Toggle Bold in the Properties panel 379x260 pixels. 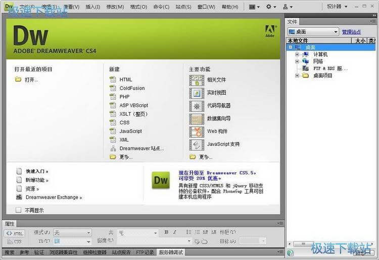click(x=166, y=232)
